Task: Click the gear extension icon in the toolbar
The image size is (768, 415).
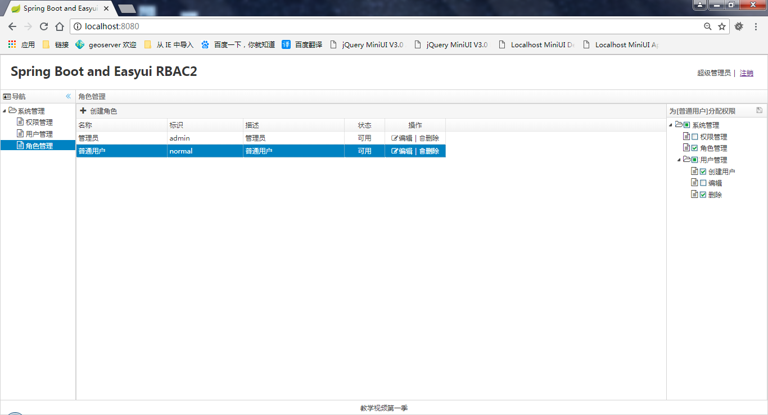Action: [739, 26]
